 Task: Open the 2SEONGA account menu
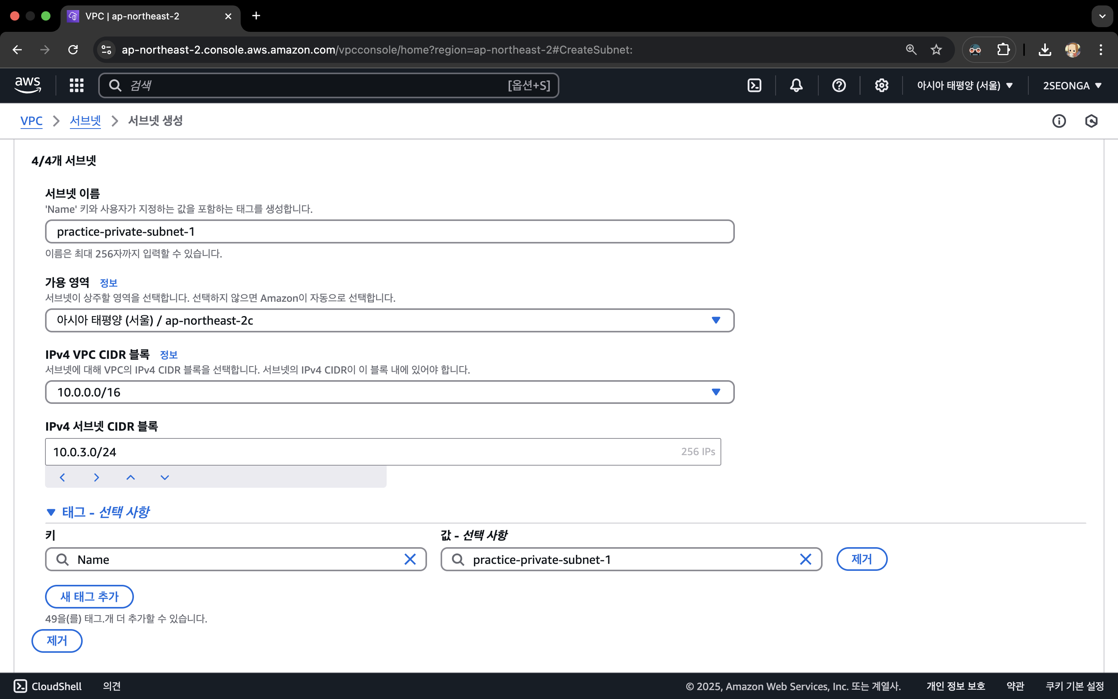click(x=1072, y=85)
